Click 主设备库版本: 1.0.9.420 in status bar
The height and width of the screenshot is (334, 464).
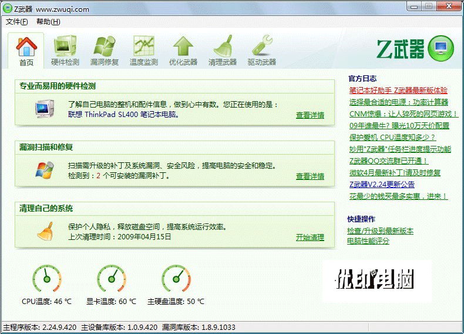[119, 328]
